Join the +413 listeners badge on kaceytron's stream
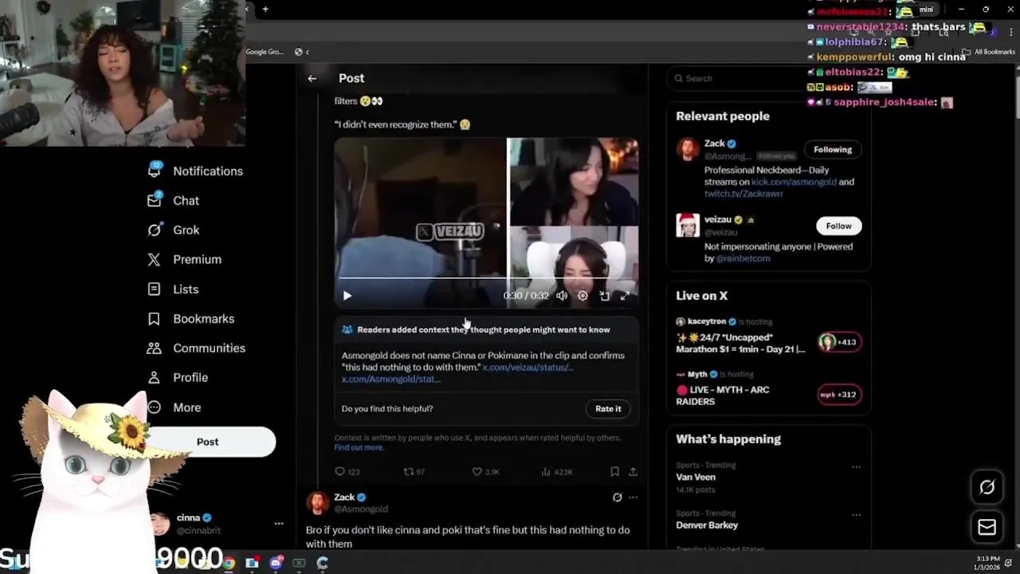Viewport: 1020px width, 574px height. 838,342
